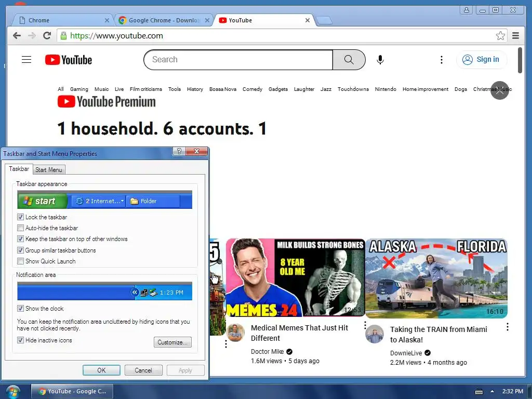This screenshot has width=532, height=399.
Task: Open the on-screen keyboard tray icon
Action: pyautogui.click(x=478, y=392)
